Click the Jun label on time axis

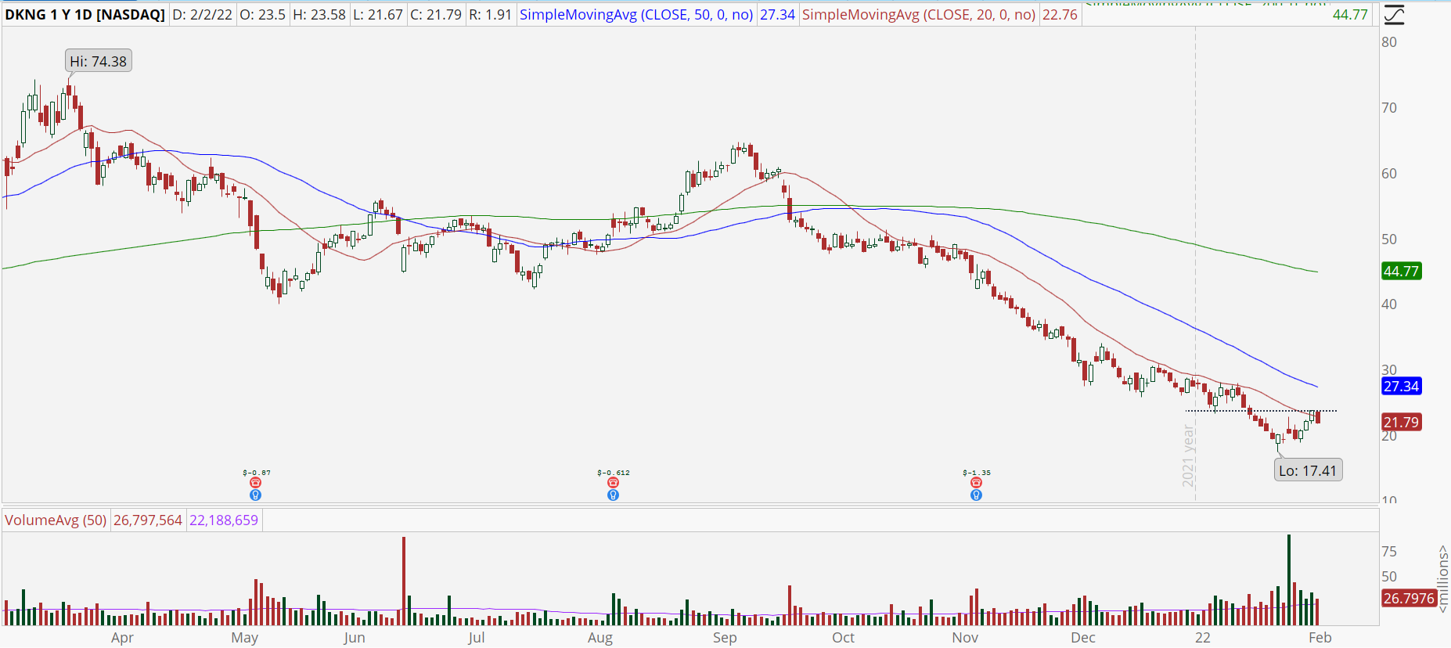pyautogui.click(x=355, y=638)
